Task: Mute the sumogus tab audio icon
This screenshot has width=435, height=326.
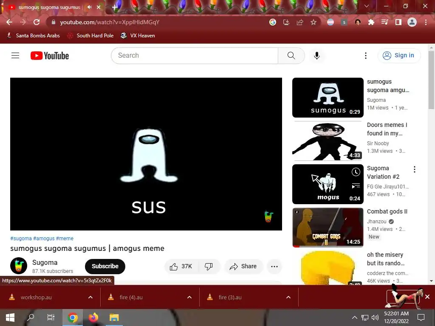Action: click(89, 7)
